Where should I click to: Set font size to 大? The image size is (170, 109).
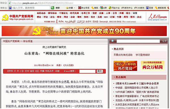click(15, 71)
